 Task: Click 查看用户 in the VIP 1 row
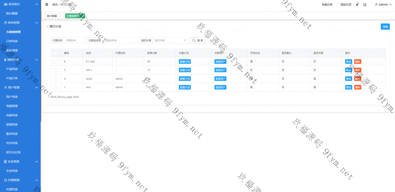coord(220,70)
